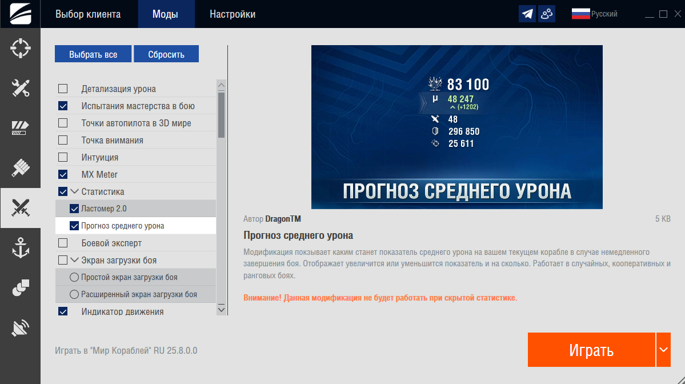Click the app logo in the top-left corner
This screenshot has height=384, width=685.
point(20,14)
